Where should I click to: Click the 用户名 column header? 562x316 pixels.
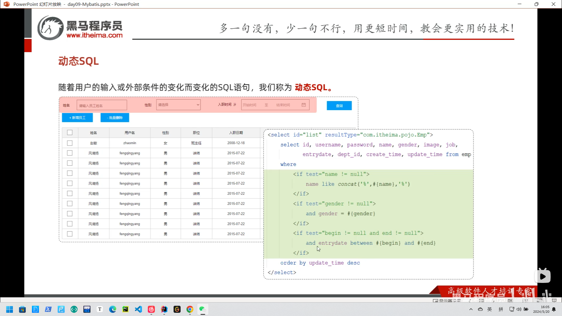click(130, 133)
